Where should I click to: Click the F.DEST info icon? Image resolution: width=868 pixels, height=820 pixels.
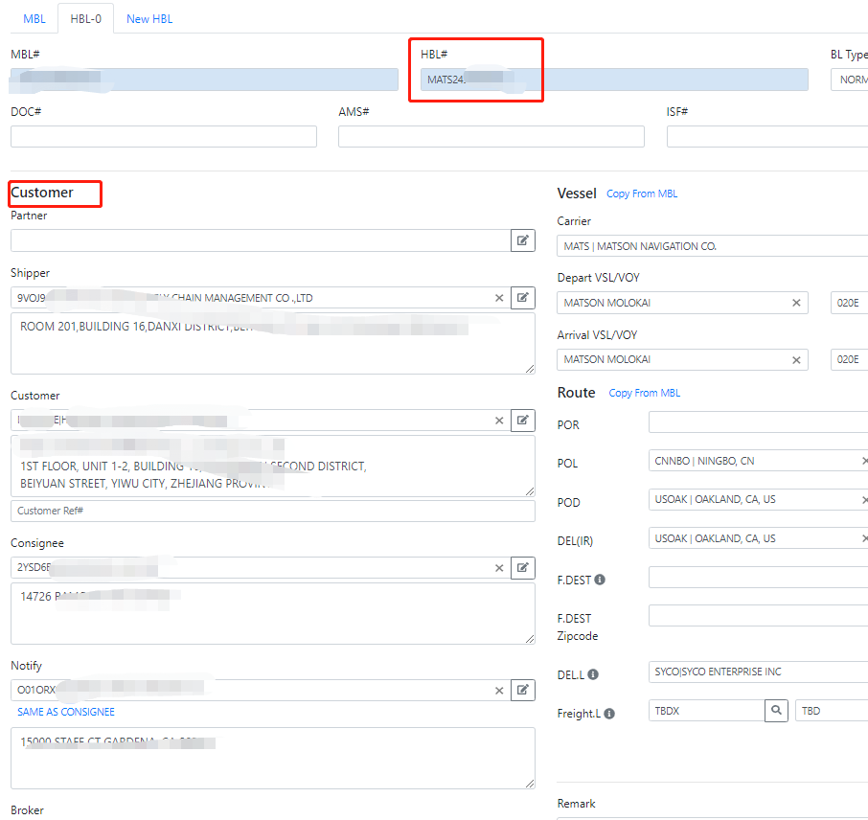[600, 580]
